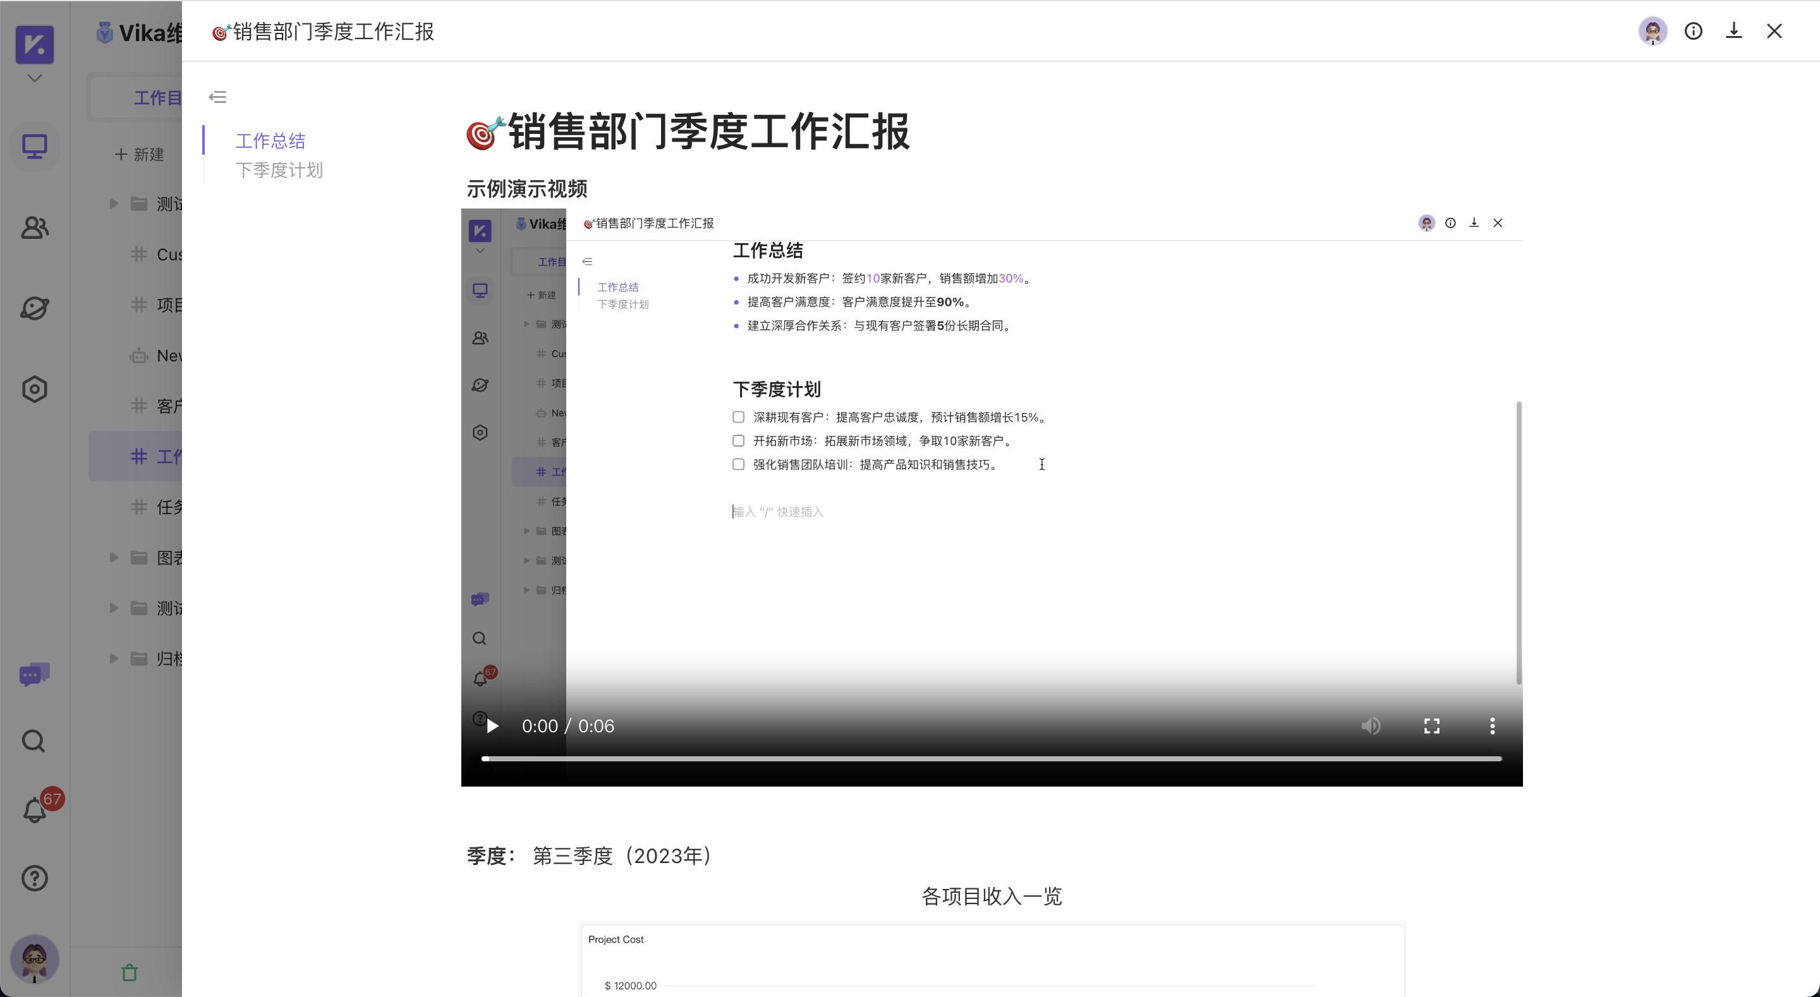Image resolution: width=1820 pixels, height=997 pixels.
Task: Open the notifications bell with 67 alerts
Action: coord(34,810)
